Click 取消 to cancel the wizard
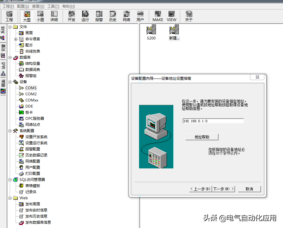The image size is (283, 228). (249, 189)
